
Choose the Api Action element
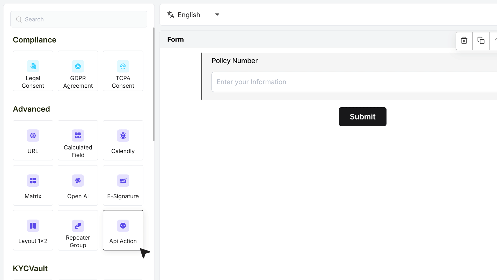click(123, 230)
